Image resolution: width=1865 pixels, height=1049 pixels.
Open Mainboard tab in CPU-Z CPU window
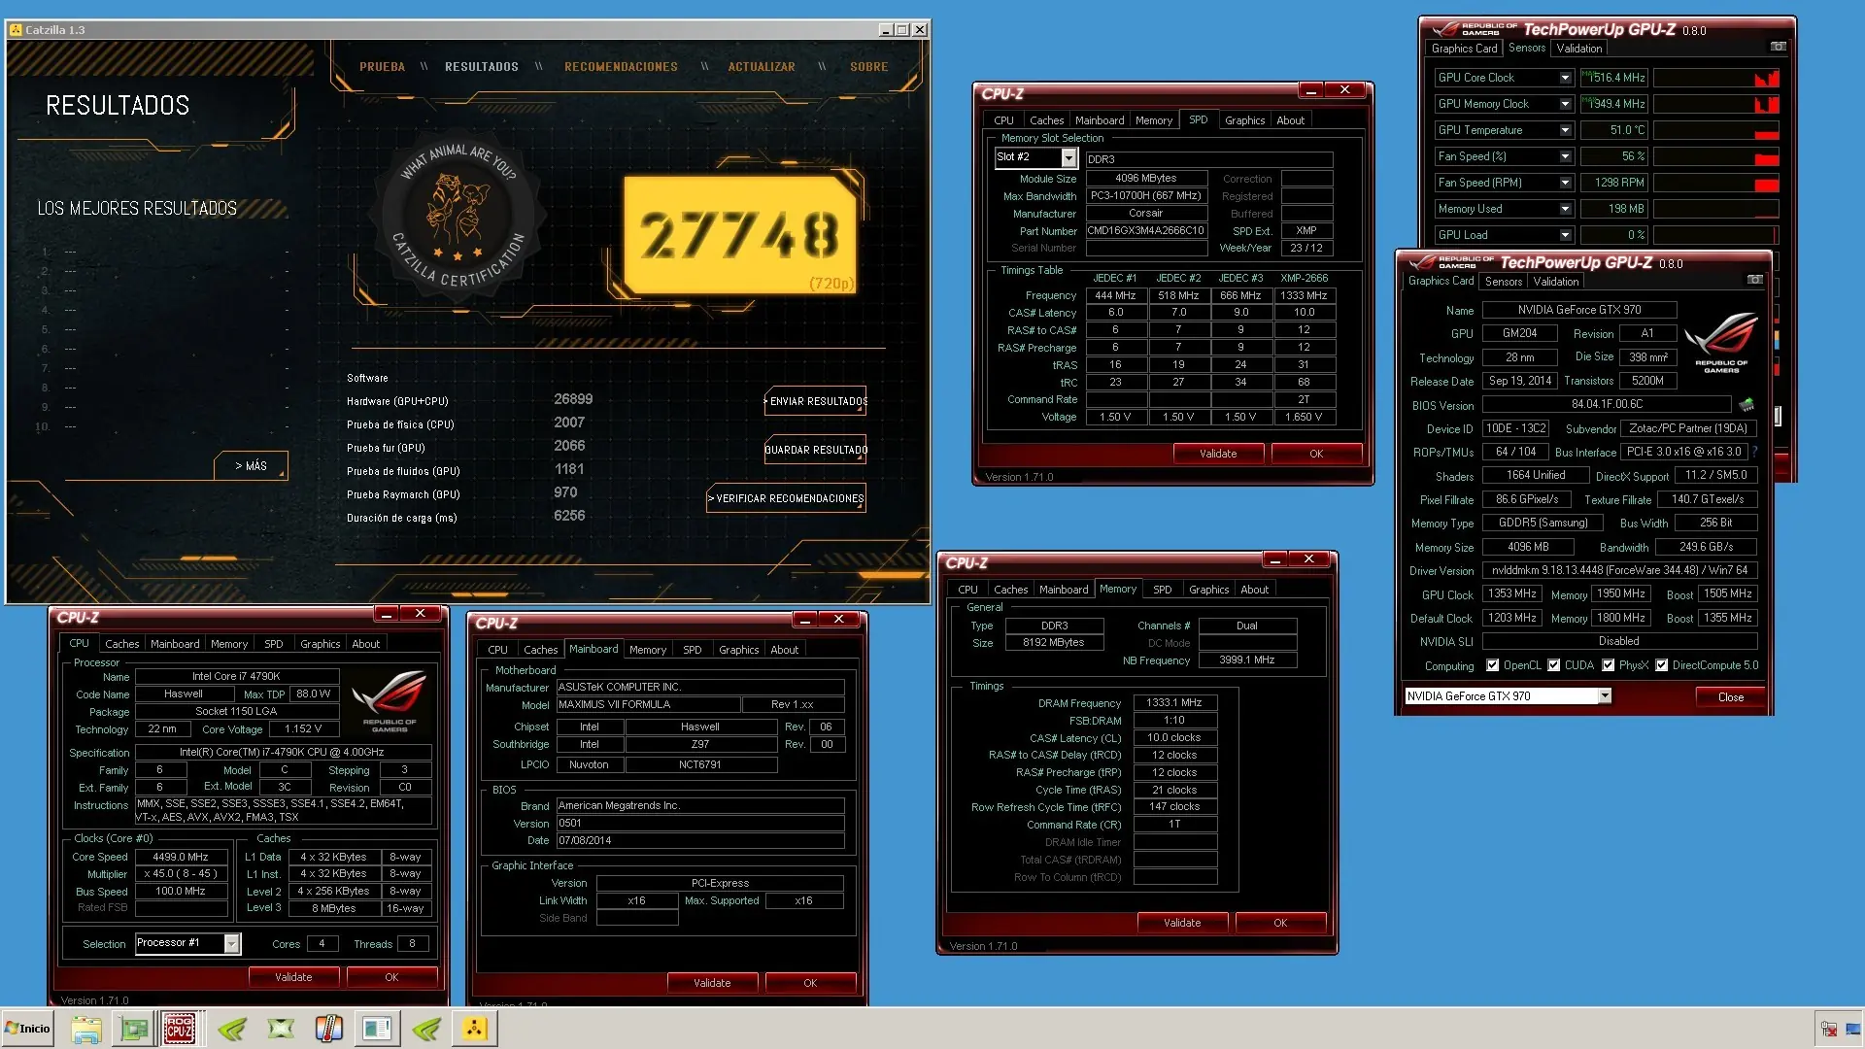[175, 644]
